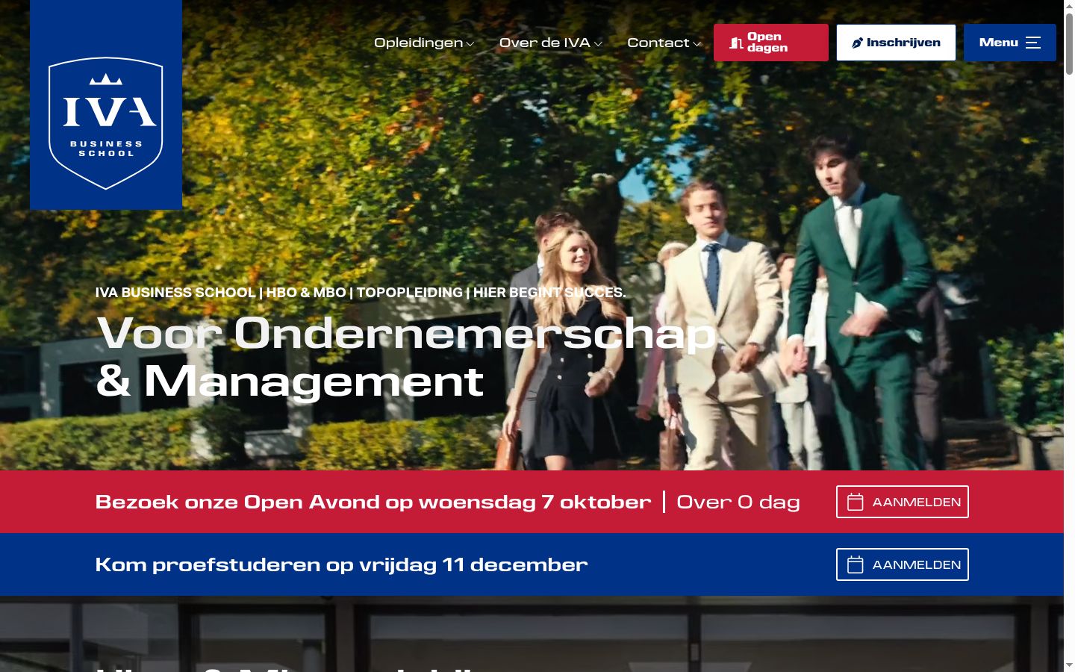Expand the Over de IVA chevron
1075x672 pixels.
(598, 44)
